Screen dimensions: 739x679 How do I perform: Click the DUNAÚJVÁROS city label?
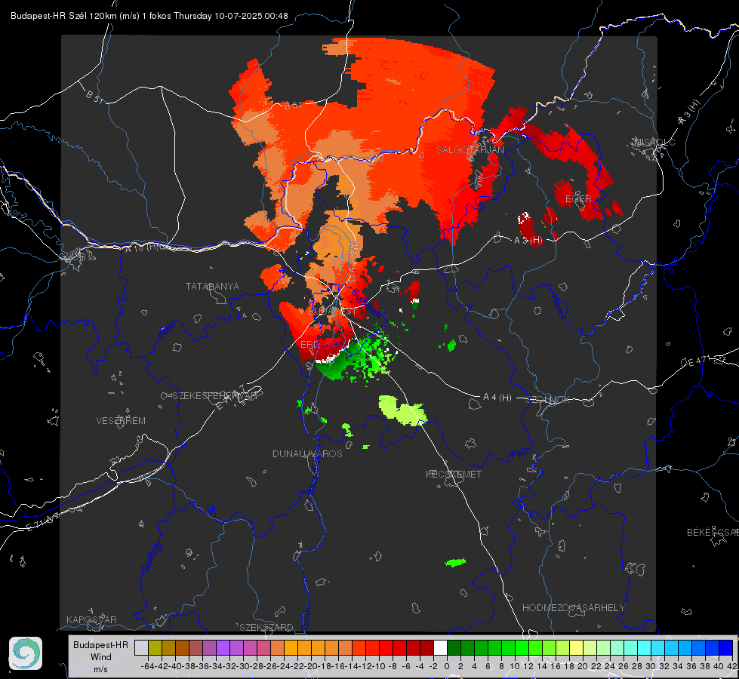pos(307,453)
